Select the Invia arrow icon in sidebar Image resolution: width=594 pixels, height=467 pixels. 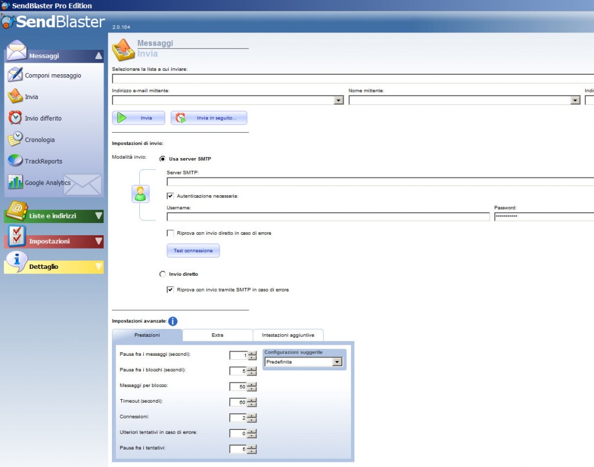click(x=15, y=96)
